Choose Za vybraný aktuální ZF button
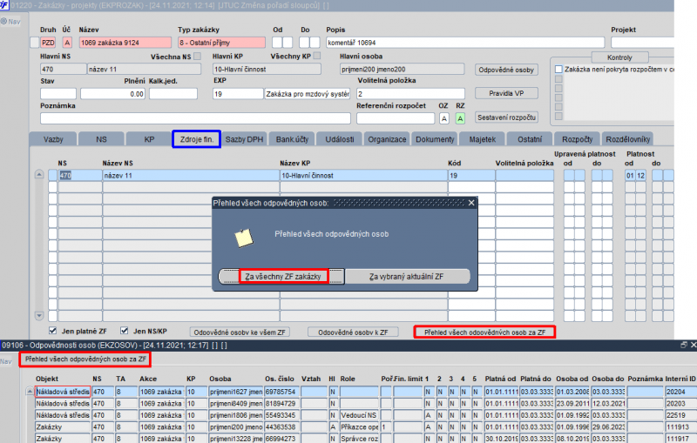The image size is (697, 443). pos(407,277)
